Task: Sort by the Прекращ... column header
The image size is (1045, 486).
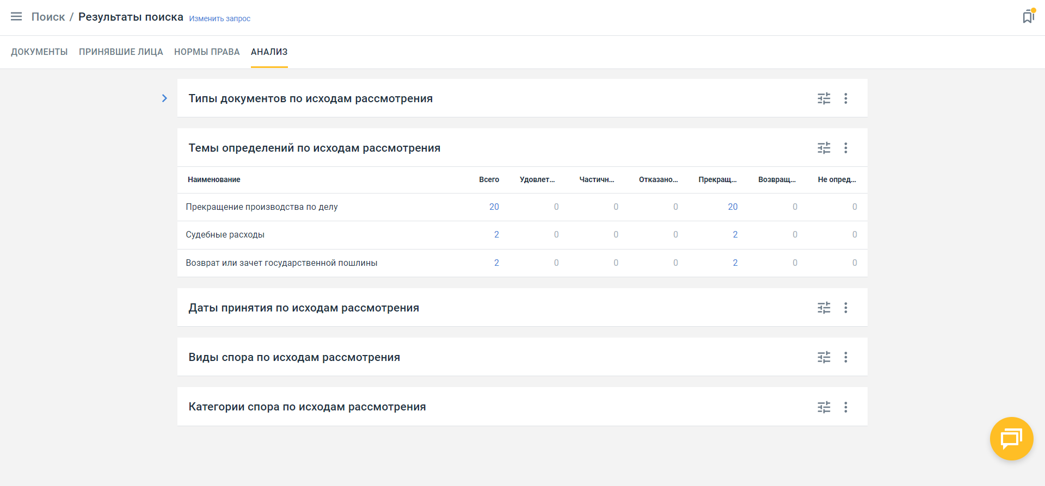Action: (x=717, y=179)
